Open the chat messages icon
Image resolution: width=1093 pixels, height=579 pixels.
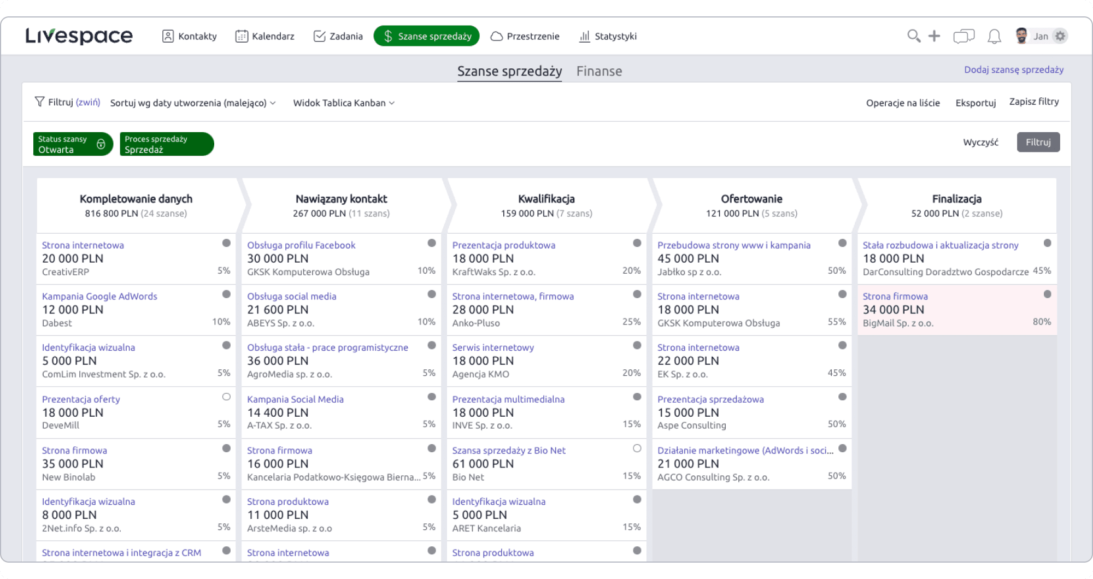click(964, 36)
